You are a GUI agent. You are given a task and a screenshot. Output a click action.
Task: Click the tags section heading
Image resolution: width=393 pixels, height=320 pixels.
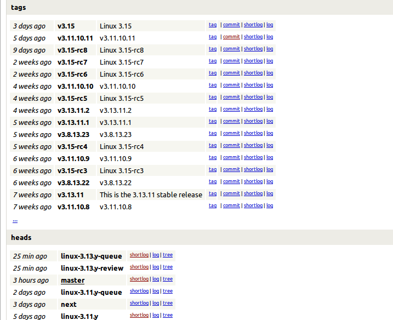(x=19, y=8)
